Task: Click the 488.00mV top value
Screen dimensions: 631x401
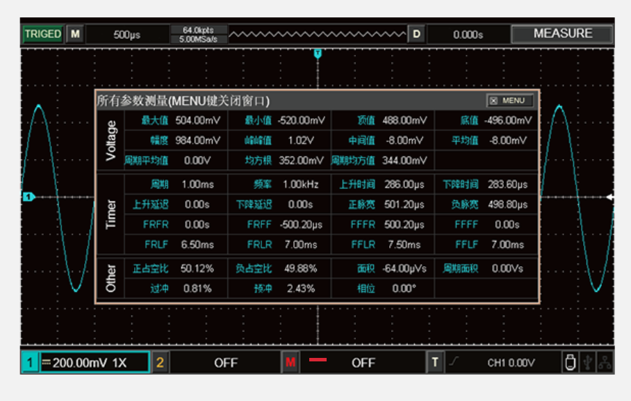Action: pyautogui.click(x=404, y=120)
